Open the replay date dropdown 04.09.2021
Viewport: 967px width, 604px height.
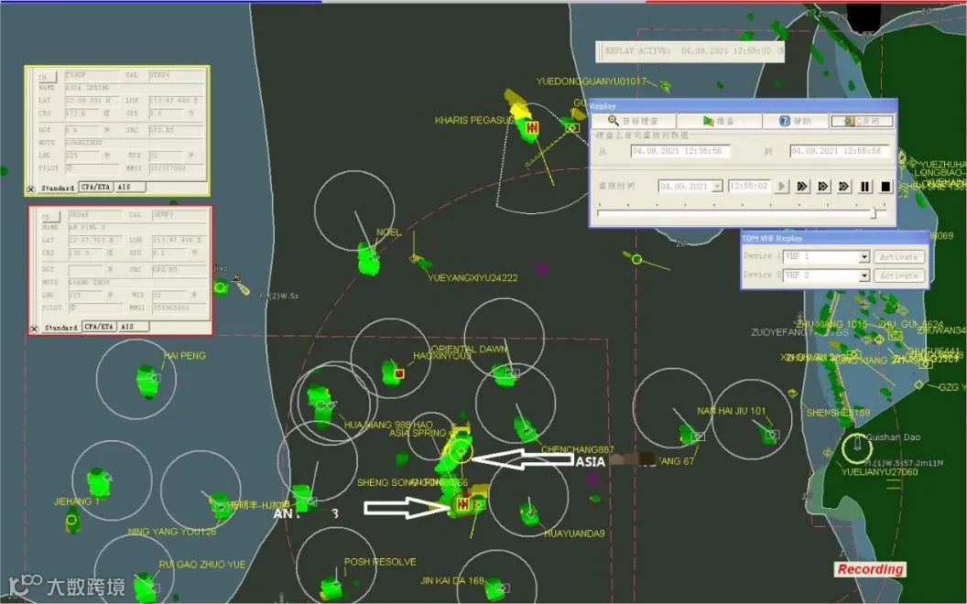pyautogui.click(x=717, y=186)
